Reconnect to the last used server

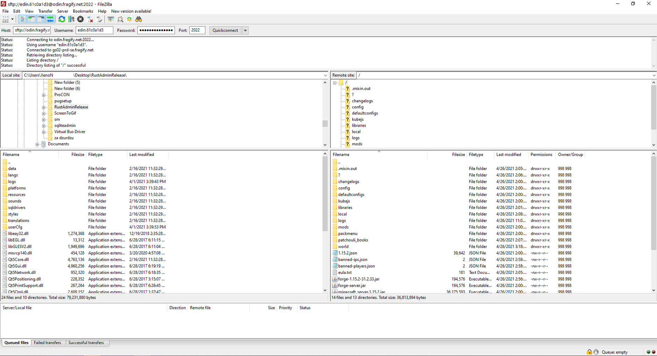(99, 19)
